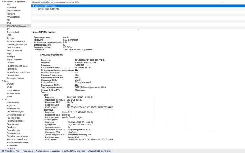Open Хранилище sidebar entry
Screen dimensions: 245x153
coord(13,75)
